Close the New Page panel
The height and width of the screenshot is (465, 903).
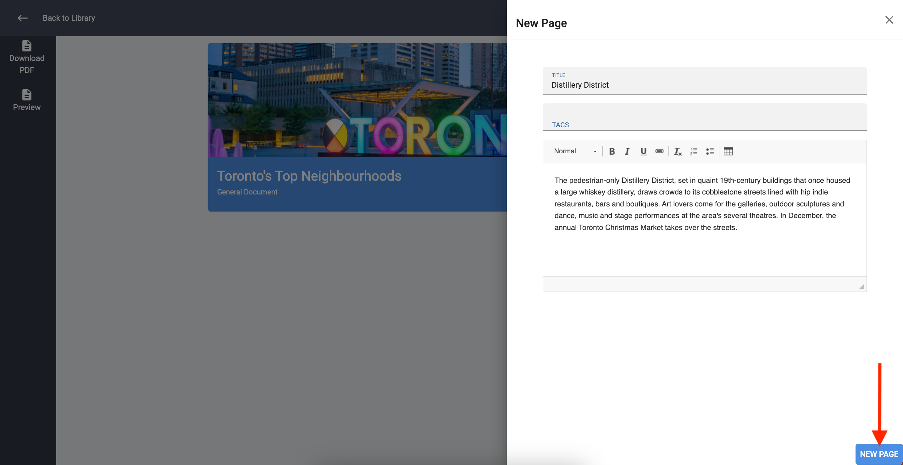pos(889,20)
